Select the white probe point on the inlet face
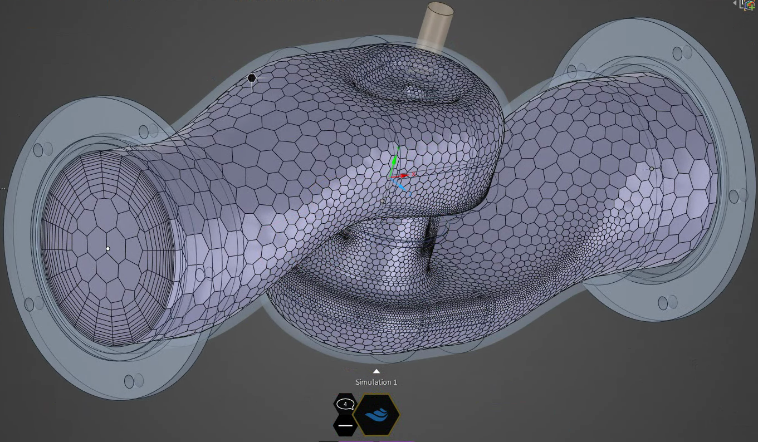 (106, 247)
